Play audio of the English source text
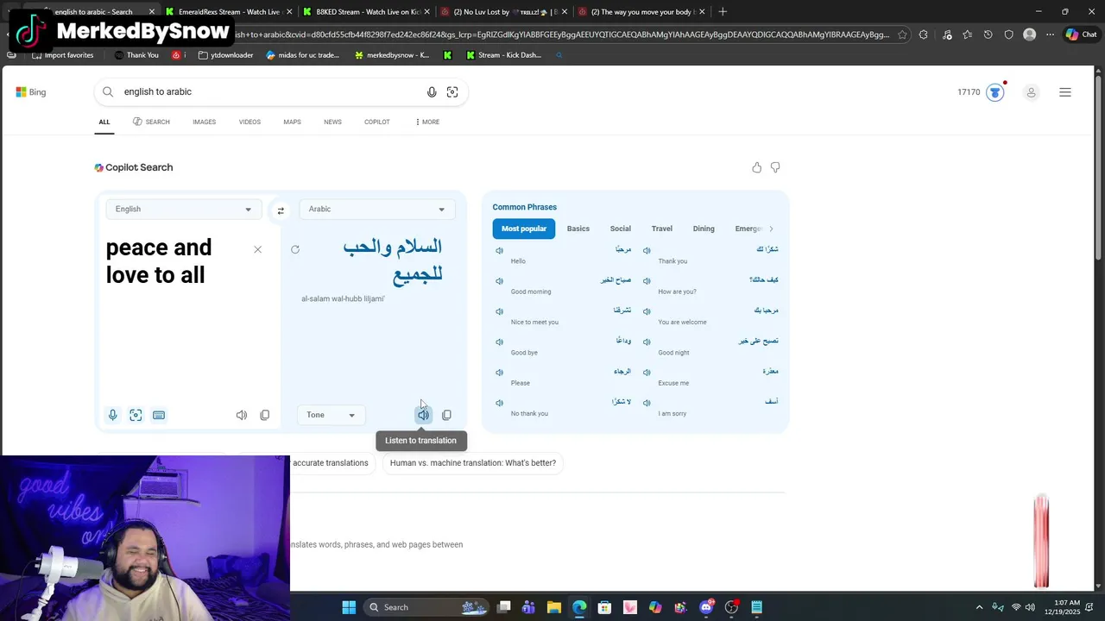Image resolution: width=1105 pixels, height=621 pixels. tap(242, 415)
